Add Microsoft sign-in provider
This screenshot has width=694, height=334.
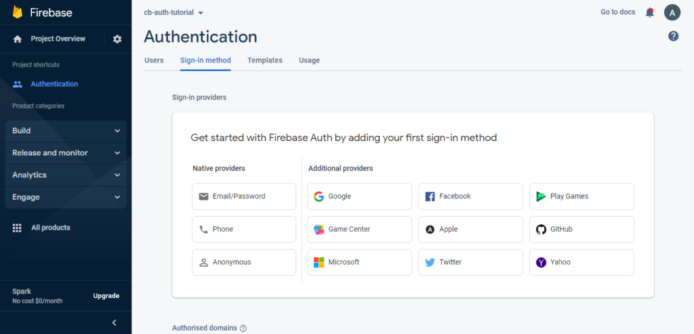click(x=359, y=262)
